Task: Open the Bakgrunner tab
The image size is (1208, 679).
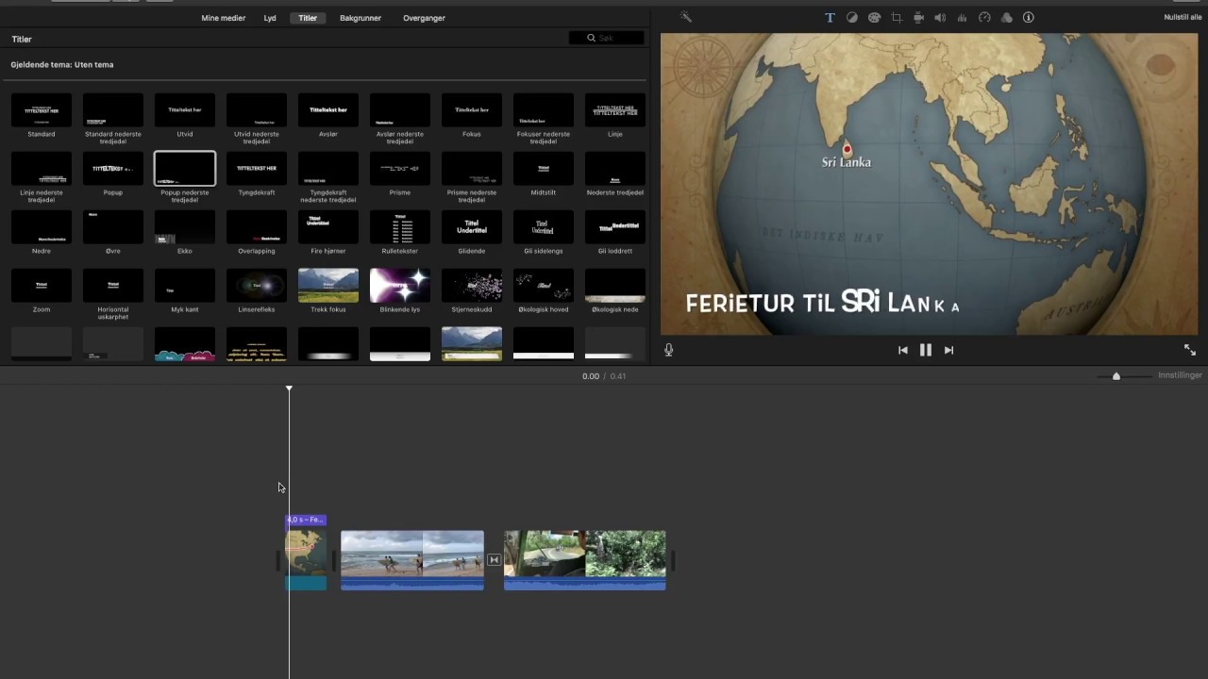Action: click(x=361, y=18)
